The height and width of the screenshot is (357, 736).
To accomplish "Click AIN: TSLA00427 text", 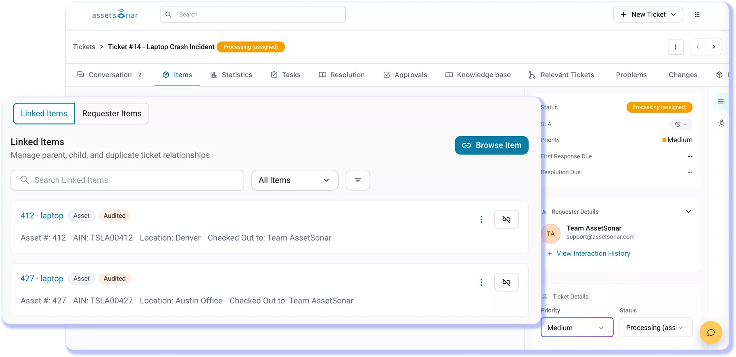I will click(103, 301).
